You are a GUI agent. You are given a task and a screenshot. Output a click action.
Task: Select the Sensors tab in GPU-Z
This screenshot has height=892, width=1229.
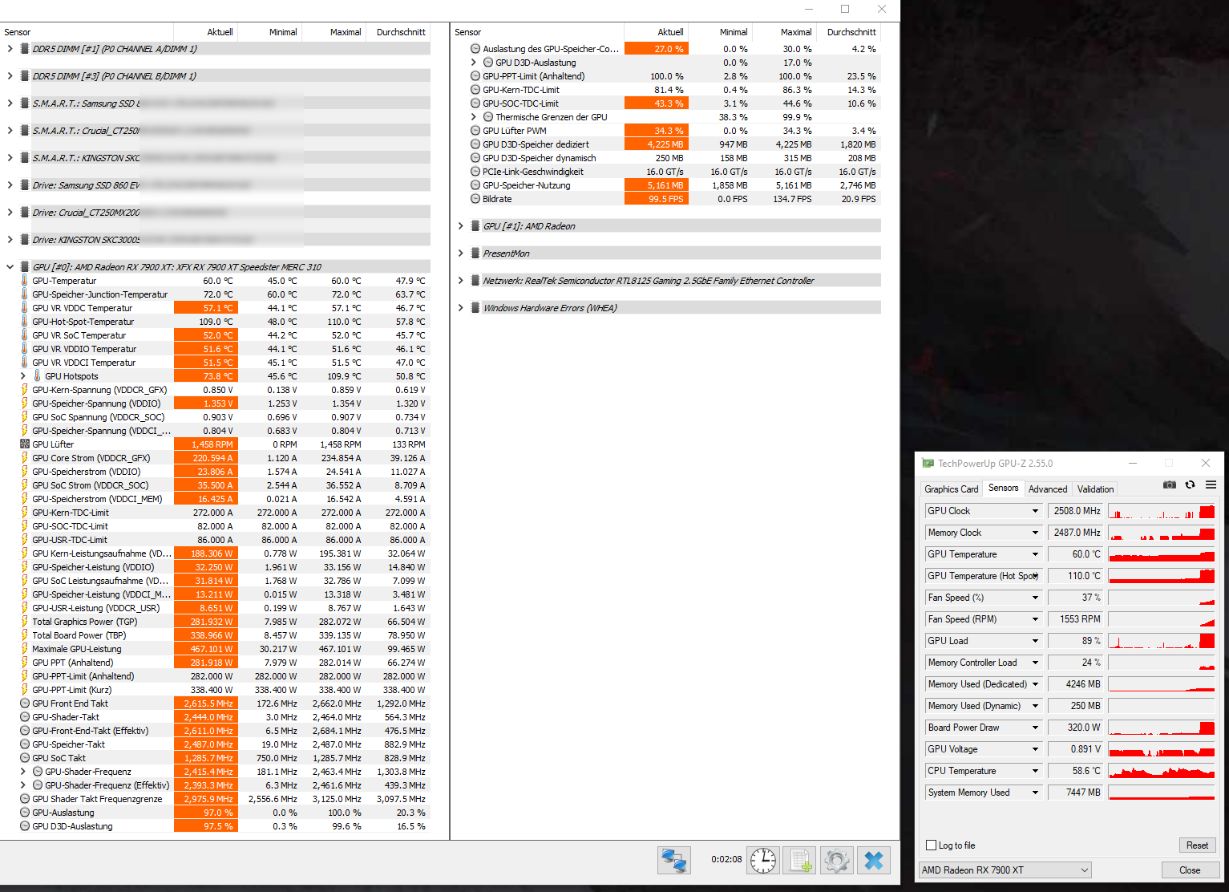click(x=1003, y=488)
